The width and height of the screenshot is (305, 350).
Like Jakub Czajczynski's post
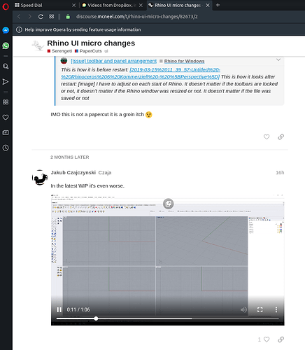coord(267,339)
